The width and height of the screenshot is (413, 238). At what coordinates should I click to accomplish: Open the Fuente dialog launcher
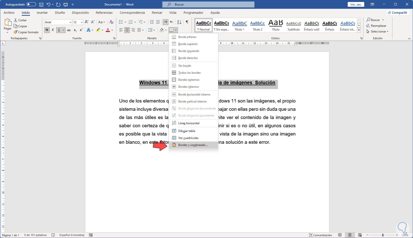coord(114,38)
